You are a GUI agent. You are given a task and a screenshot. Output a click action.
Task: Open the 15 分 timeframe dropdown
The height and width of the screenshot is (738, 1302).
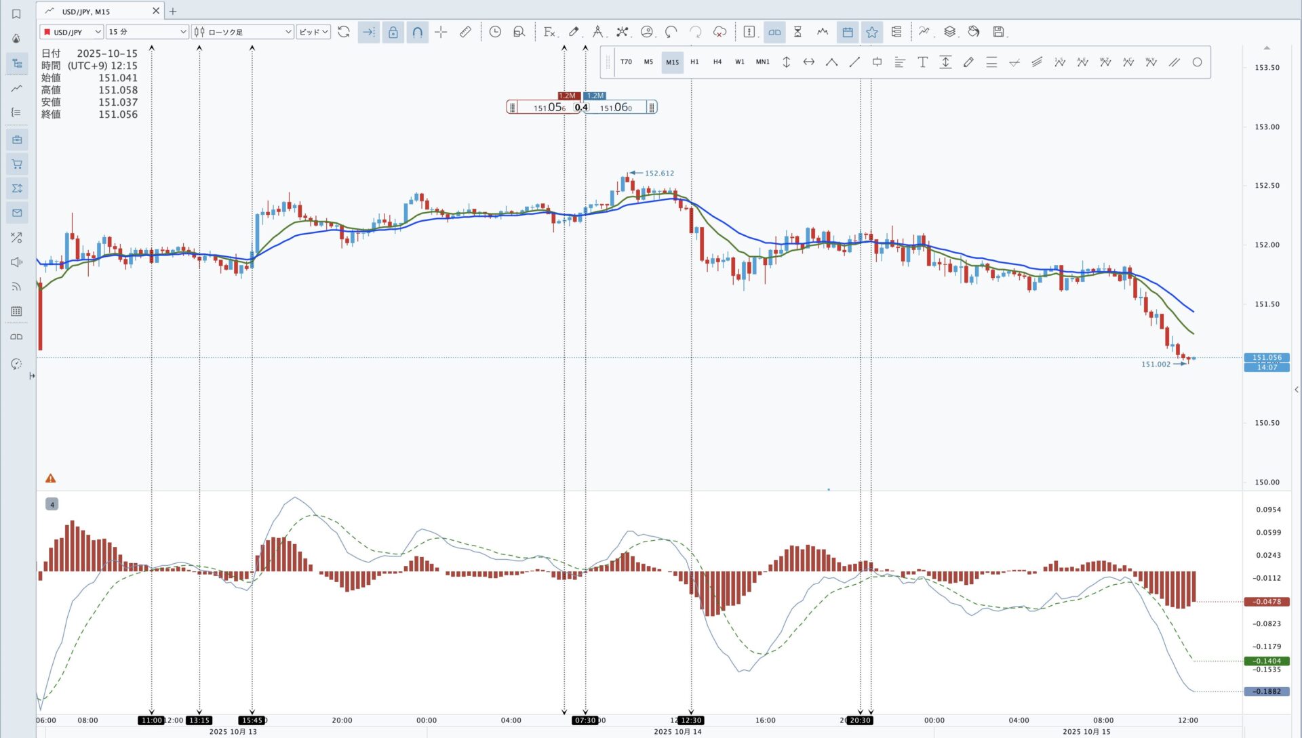(x=147, y=32)
